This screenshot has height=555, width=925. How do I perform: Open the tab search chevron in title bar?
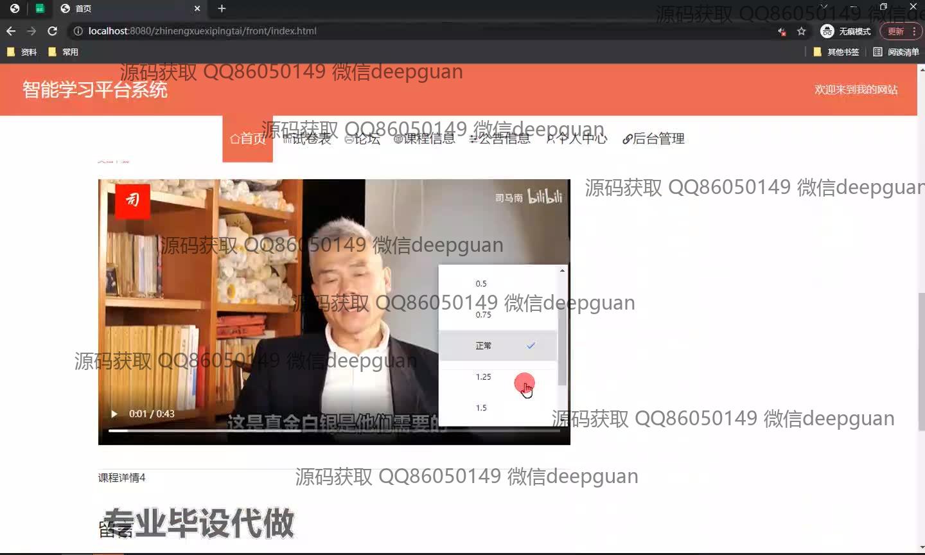[x=824, y=6]
